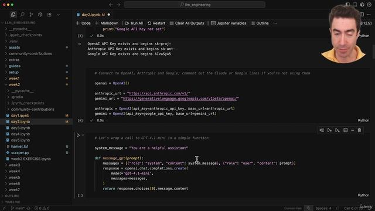Open scraper.py in the explorer

click(20, 152)
